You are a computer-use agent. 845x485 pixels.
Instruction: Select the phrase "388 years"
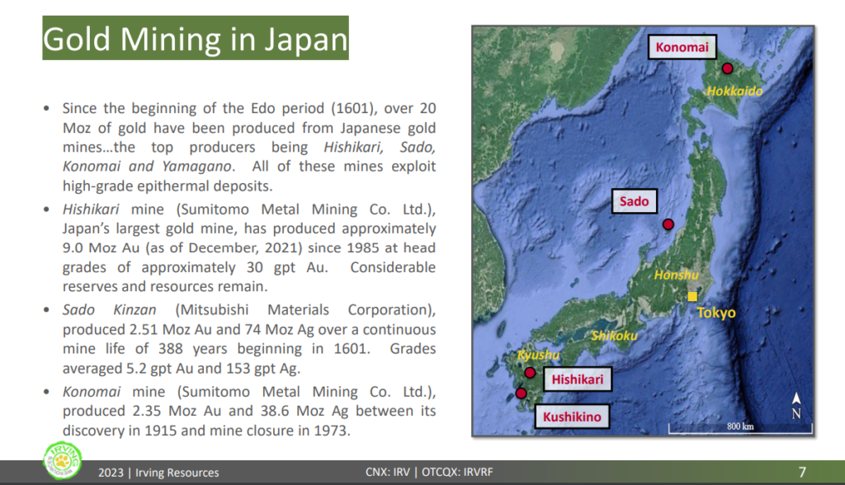193,349
